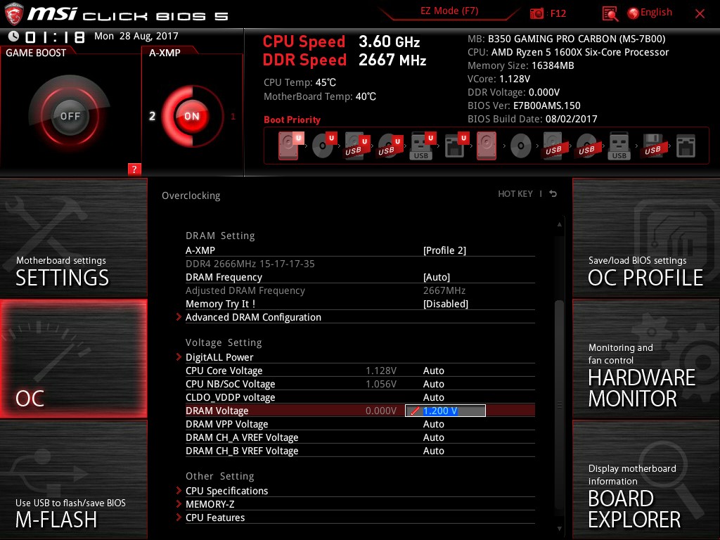The height and width of the screenshot is (540, 720).
Task: Select the USB floppy boot device
Action: (x=652, y=146)
